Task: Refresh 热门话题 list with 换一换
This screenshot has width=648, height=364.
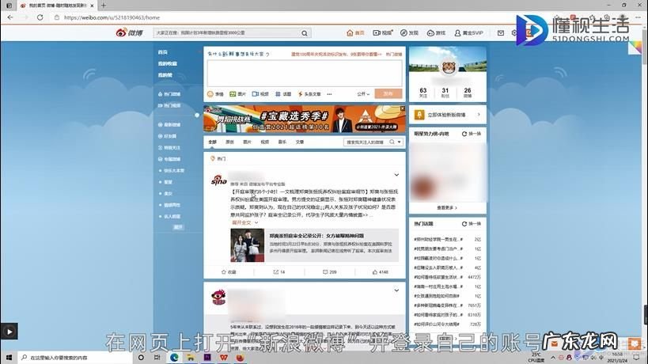Action: tap(472, 223)
